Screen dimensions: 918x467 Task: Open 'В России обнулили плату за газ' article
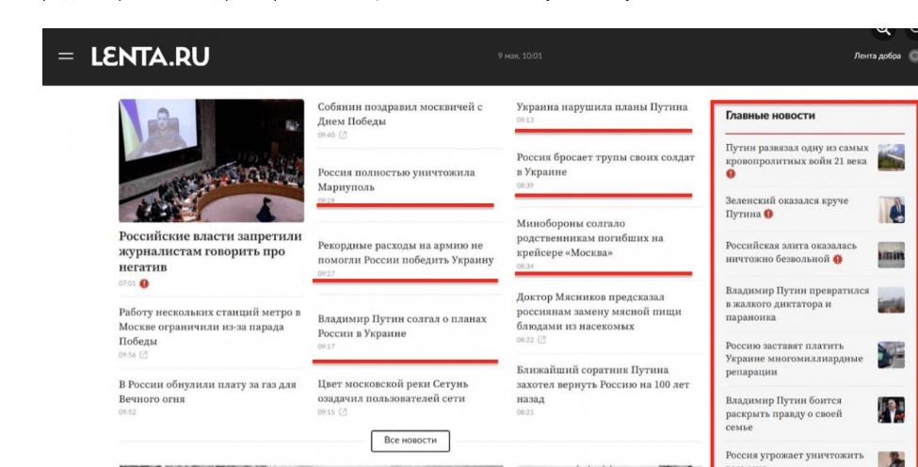point(207,392)
